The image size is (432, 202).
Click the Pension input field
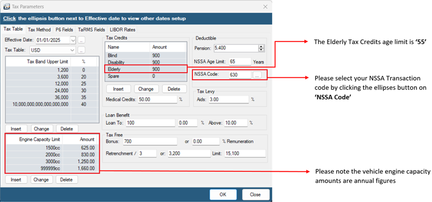[235, 48]
